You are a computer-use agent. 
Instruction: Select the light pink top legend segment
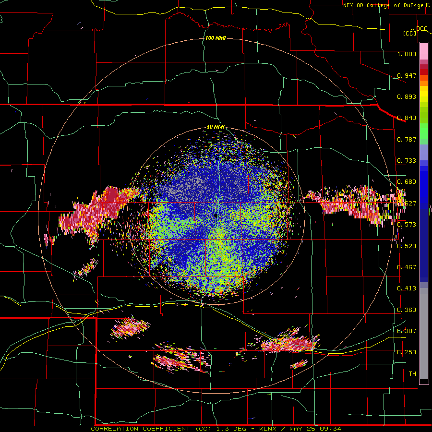pyautogui.click(x=424, y=51)
